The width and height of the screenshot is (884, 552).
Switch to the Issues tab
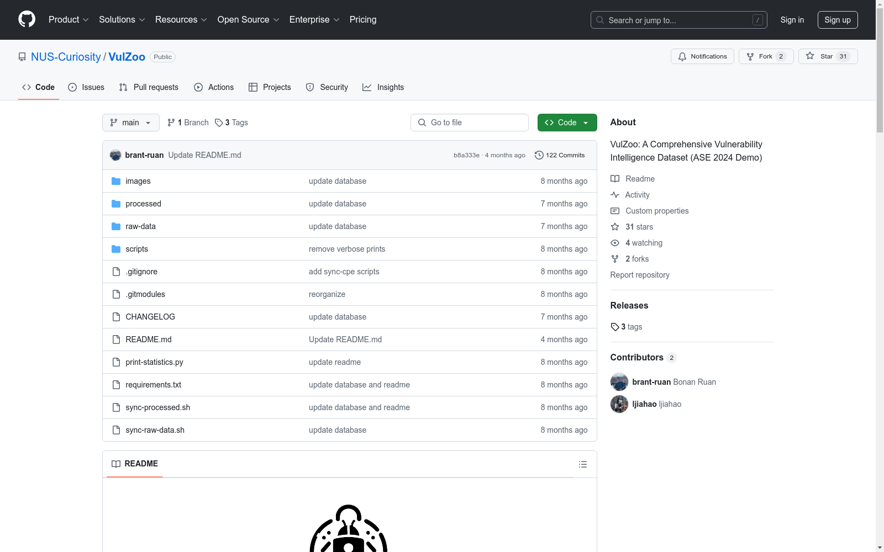click(86, 87)
